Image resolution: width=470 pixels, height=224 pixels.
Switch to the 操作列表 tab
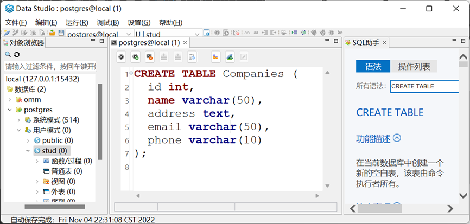[414, 67]
